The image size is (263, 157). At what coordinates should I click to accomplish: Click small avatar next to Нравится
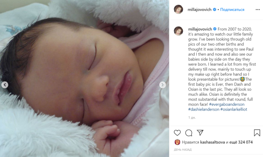[x=177, y=142]
